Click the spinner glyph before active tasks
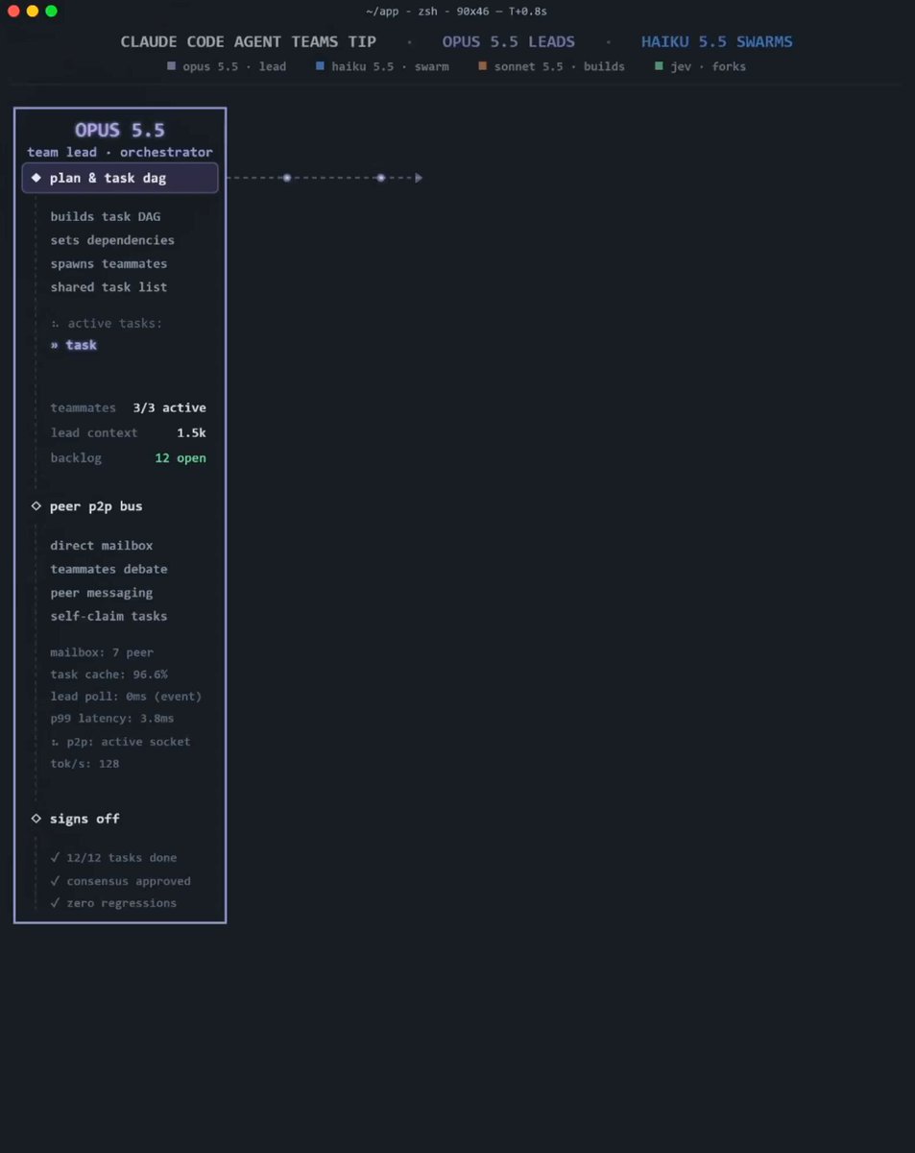The image size is (915, 1153). 55,324
